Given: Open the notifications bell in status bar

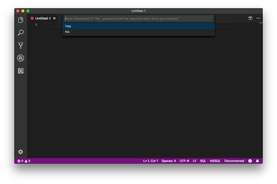Looking at the screenshot, I should point(257,161).
